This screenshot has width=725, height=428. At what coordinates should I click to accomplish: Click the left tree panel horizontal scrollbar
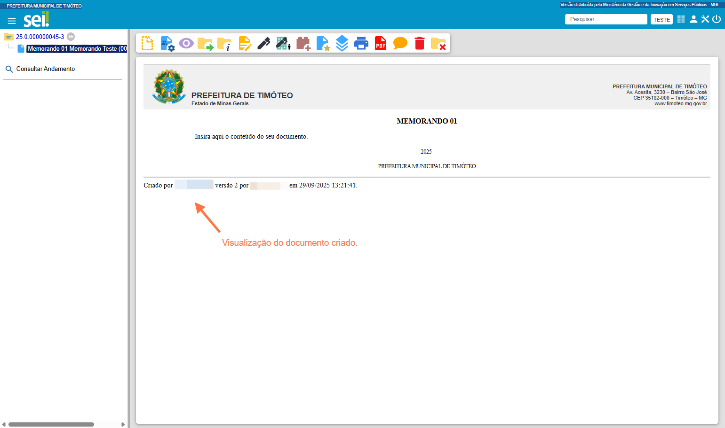coord(51,424)
